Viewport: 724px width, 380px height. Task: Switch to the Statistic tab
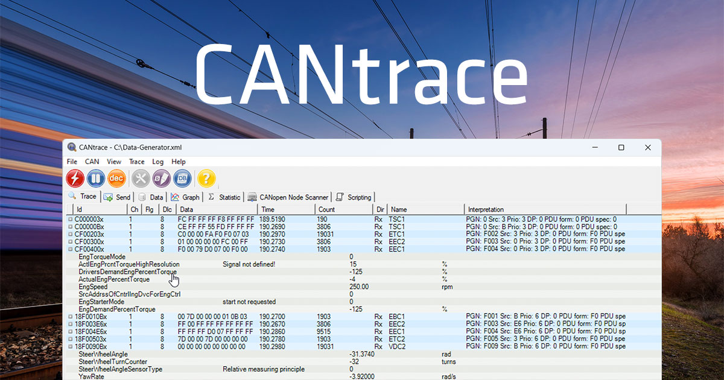pyautogui.click(x=224, y=197)
